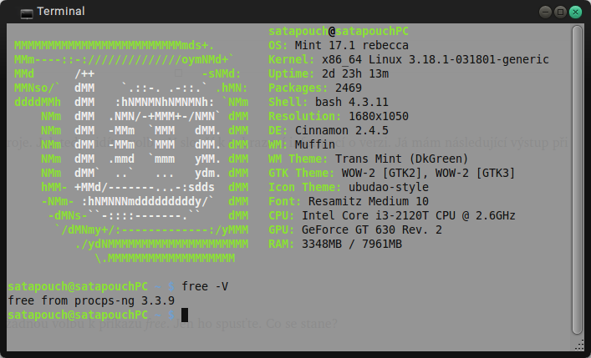
Task: Select the satapouch@satapouchPC header text
Action: coord(338,31)
